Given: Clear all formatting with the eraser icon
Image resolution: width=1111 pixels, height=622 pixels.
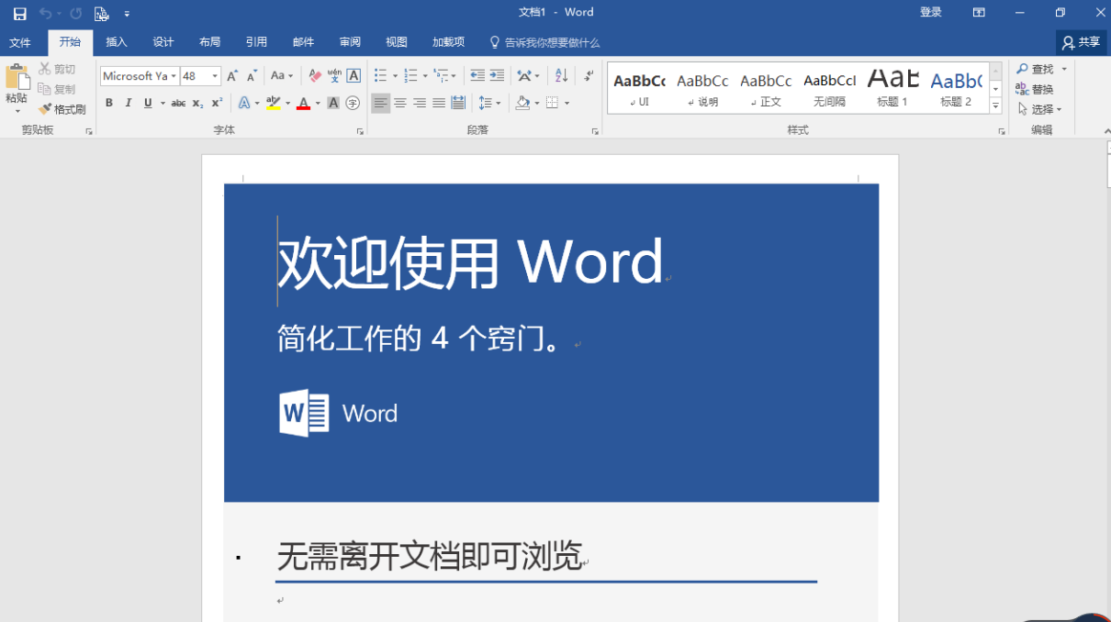Looking at the screenshot, I should [x=315, y=76].
